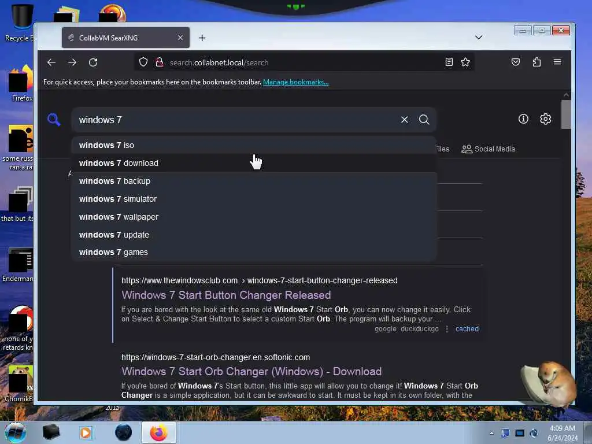This screenshot has width=592, height=444.
Task: Show hidden tray icons arrow
Action: click(x=491, y=434)
